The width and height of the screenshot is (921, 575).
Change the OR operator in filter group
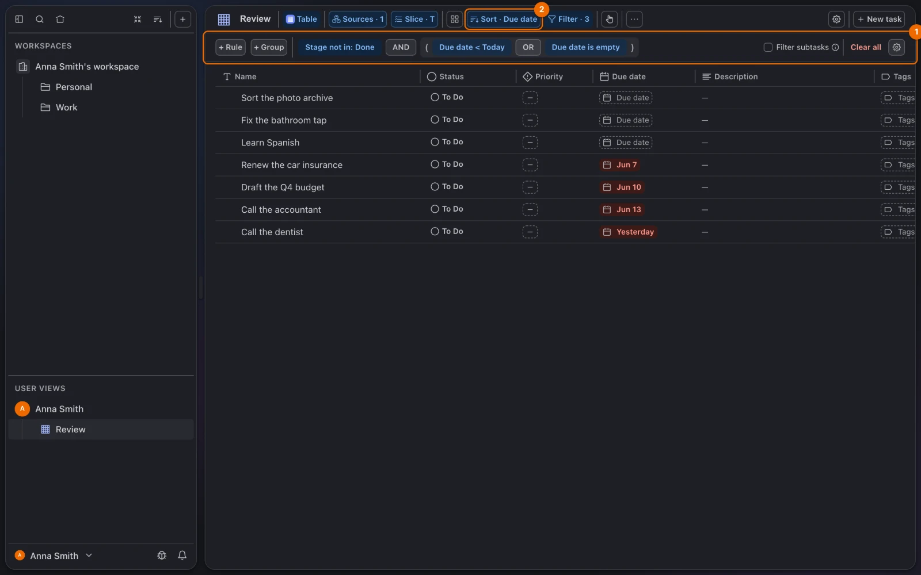pyautogui.click(x=528, y=47)
